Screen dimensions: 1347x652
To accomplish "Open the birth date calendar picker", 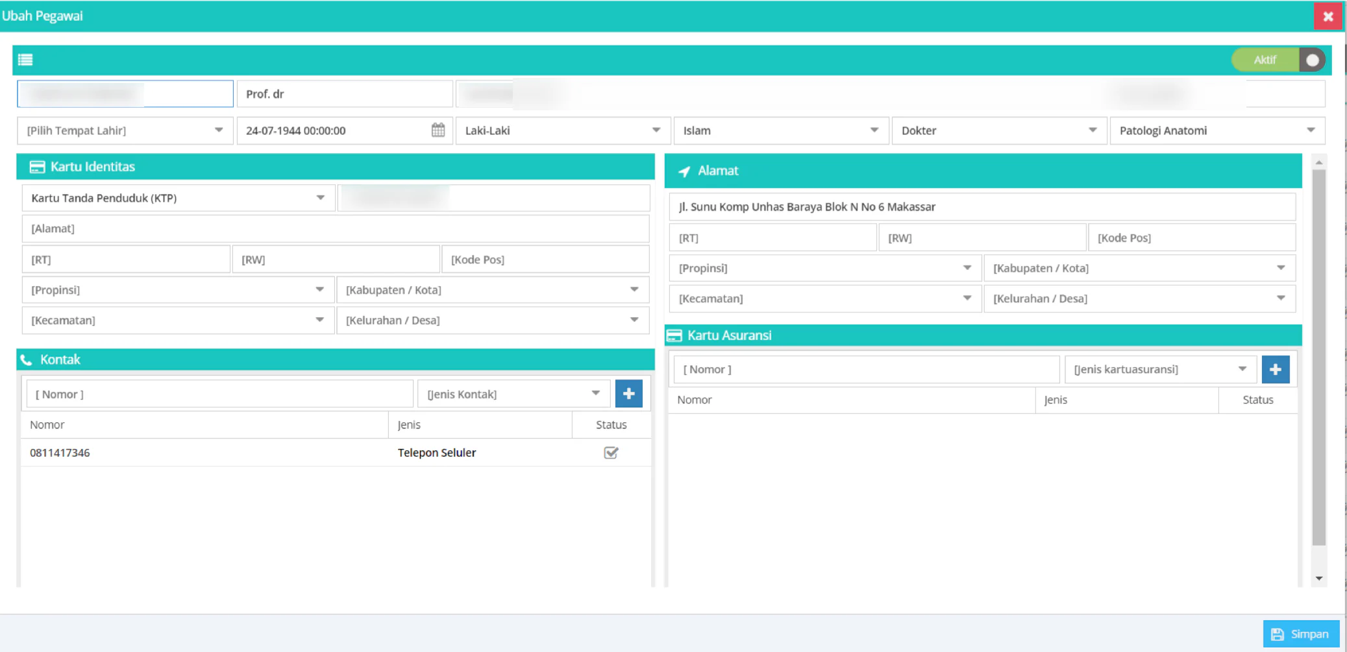I will coord(438,130).
